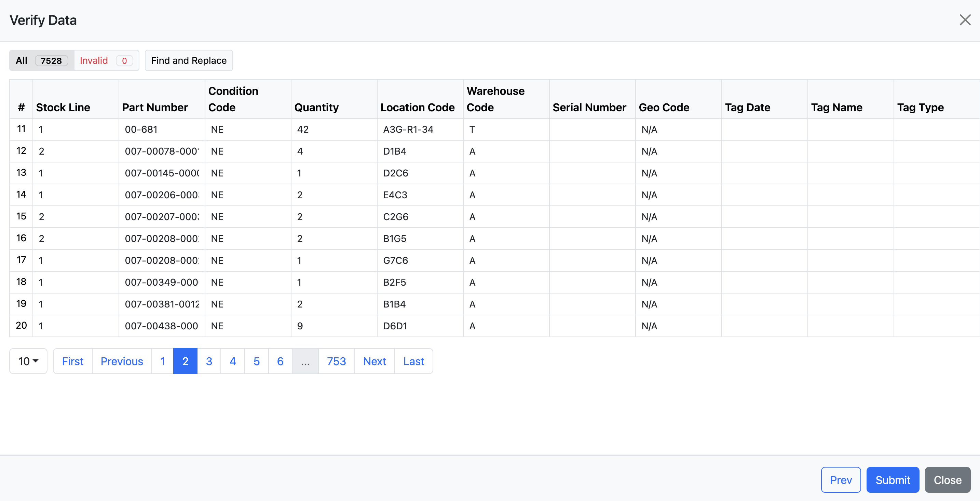Go to Previous page in pagination
The height and width of the screenshot is (501, 980).
pyautogui.click(x=122, y=361)
